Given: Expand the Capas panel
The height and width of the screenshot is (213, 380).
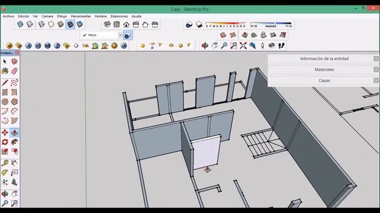Looking at the screenshot, I should (324, 80).
